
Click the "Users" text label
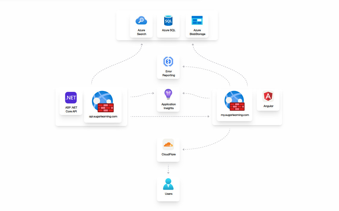(169, 194)
